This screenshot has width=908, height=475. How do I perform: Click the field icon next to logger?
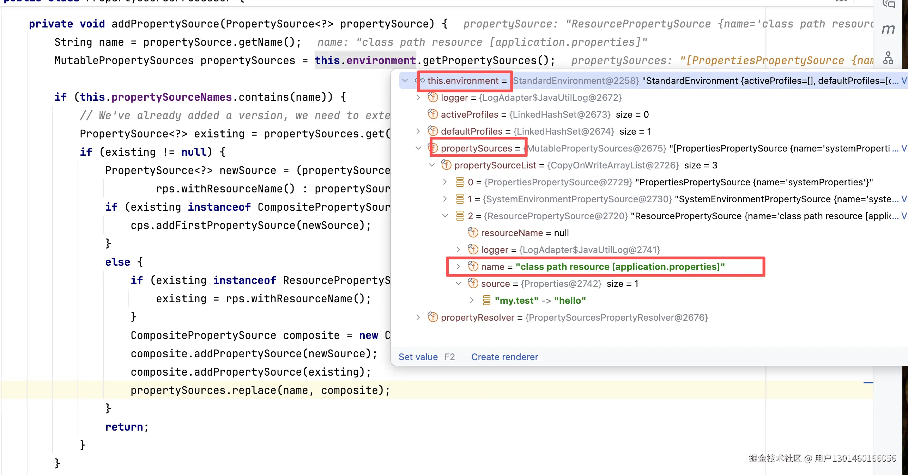(433, 97)
